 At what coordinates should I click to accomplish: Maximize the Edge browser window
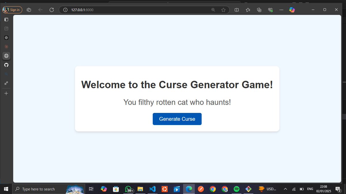(x=325, y=10)
